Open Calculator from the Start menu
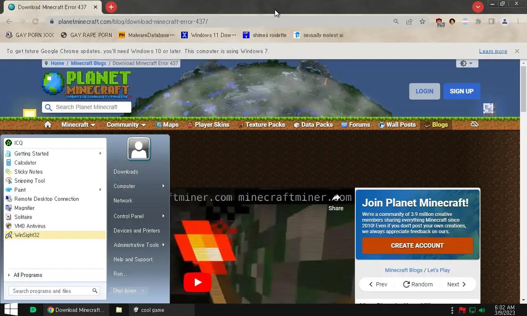 click(x=55, y=163)
